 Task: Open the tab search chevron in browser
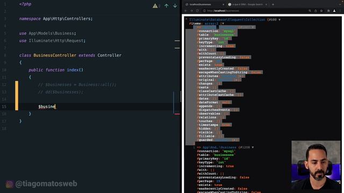(x=340, y=4)
